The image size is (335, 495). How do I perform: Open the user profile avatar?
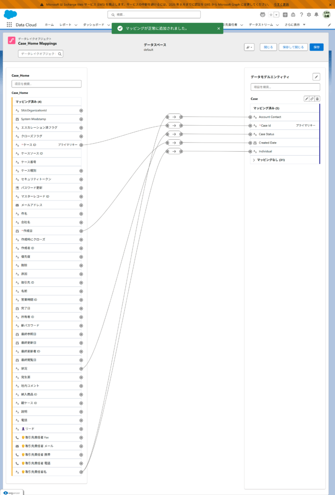pyautogui.click(x=326, y=15)
